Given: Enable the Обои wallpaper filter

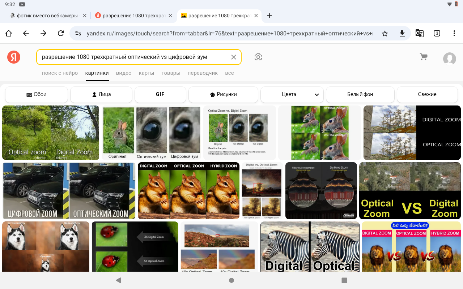Looking at the screenshot, I should (x=36, y=94).
